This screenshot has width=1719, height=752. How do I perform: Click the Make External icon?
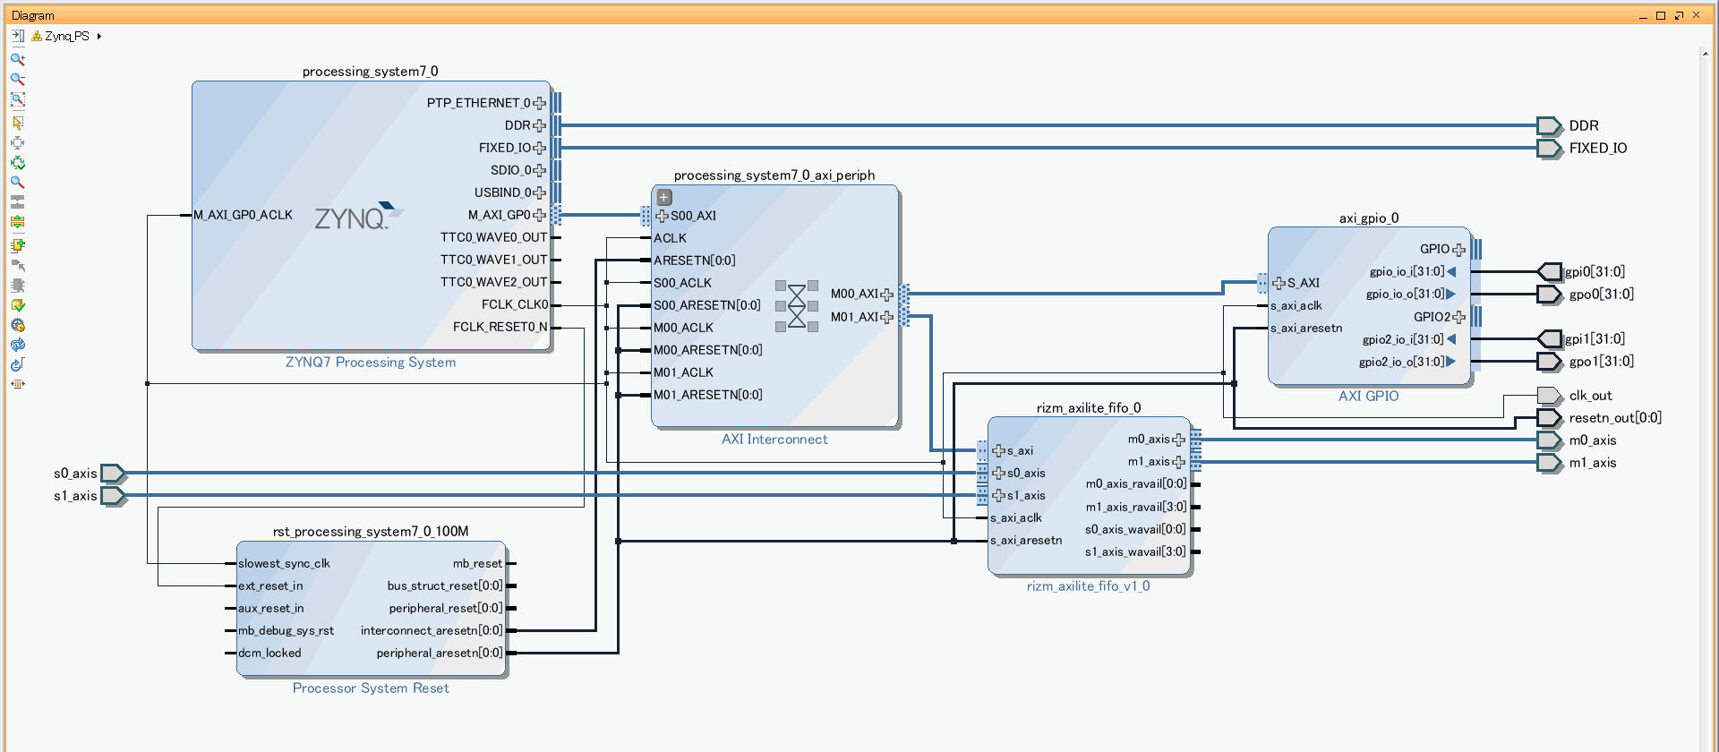[17, 266]
